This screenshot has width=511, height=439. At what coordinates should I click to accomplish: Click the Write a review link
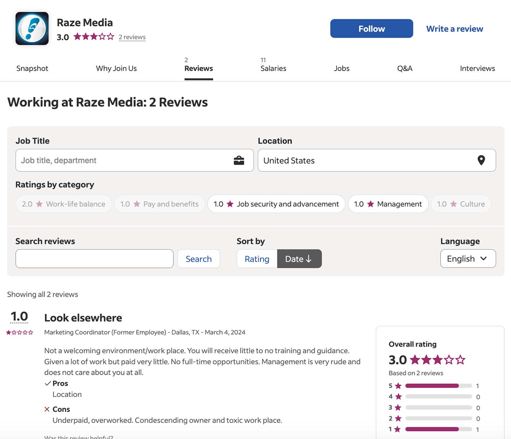point(454,29)
